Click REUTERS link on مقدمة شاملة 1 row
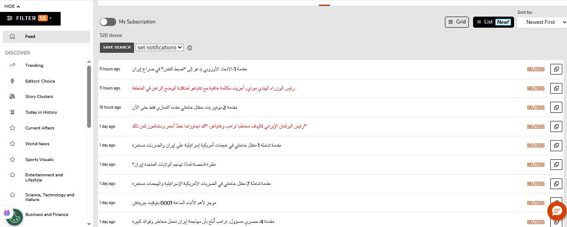The width and height of the screenshot is (567, 227). click(536, 145)
